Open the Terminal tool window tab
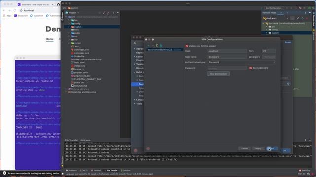Screen dimensions: 316x177 pyautogui.click(x=96, y=171)
